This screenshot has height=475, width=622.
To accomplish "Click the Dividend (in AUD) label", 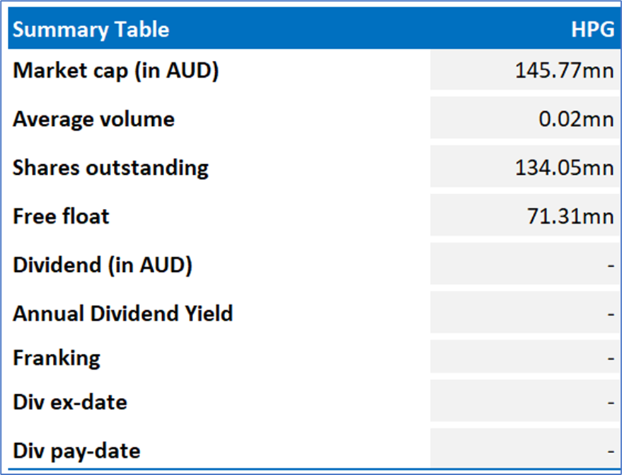I will (103, 265).
